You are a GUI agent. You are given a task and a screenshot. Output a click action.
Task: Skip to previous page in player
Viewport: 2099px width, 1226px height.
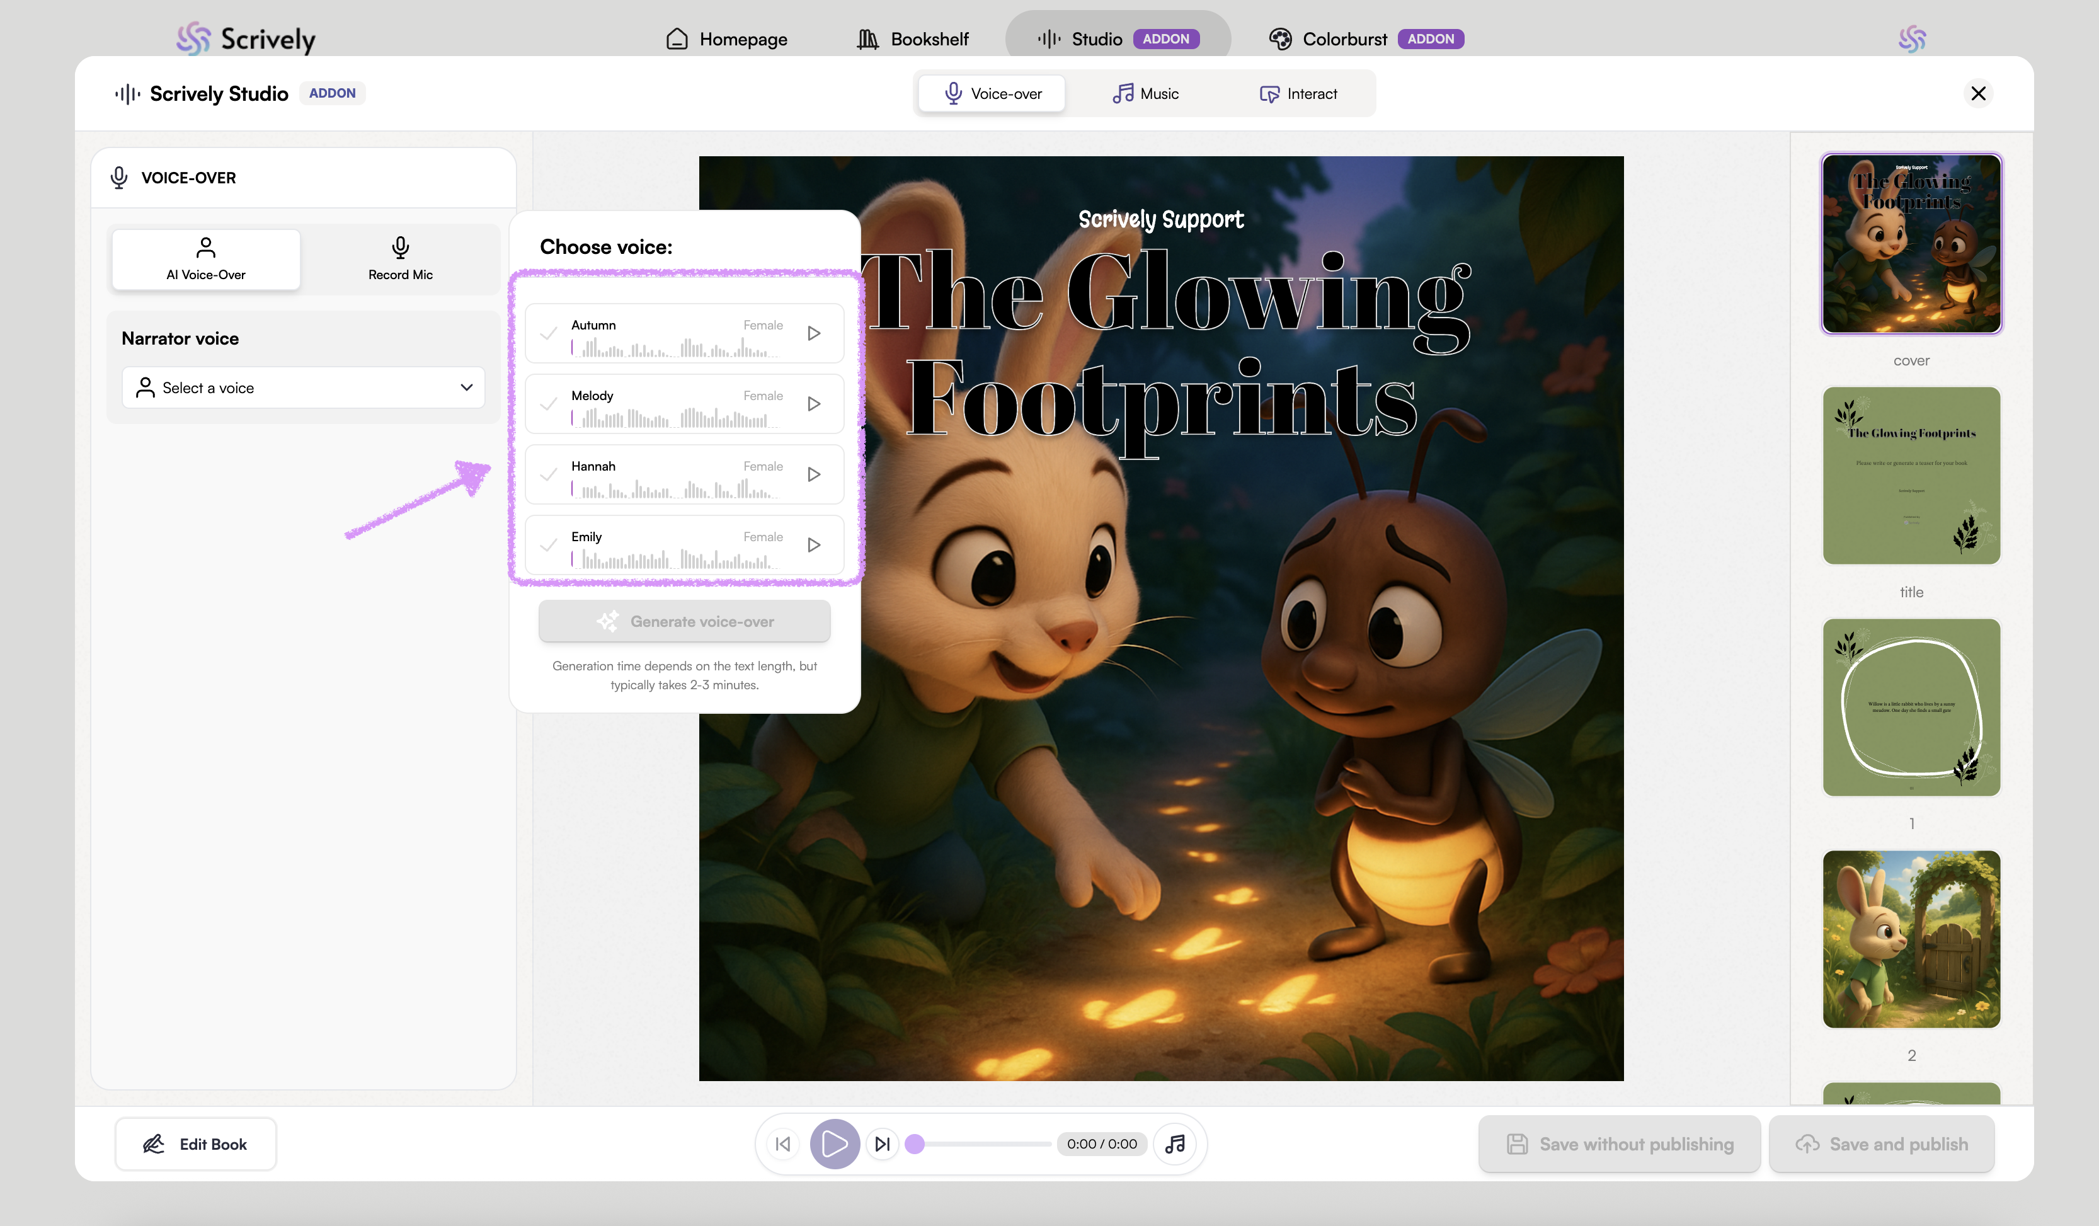click(x=783, y=1143)
